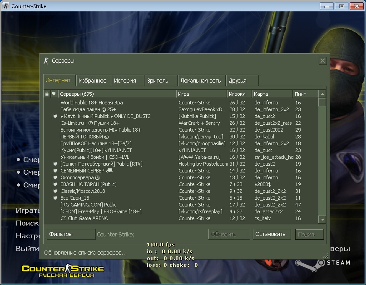Maximize the Counter-Strike window
366x285 pixels.
click(341, 6)
